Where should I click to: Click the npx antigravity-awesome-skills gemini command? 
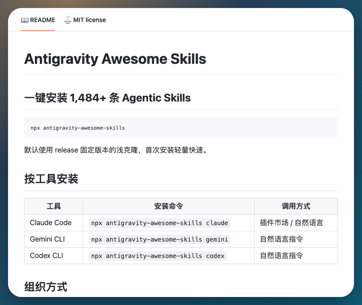click(159, 240)
